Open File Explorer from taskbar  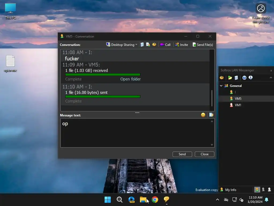[143, 200]
